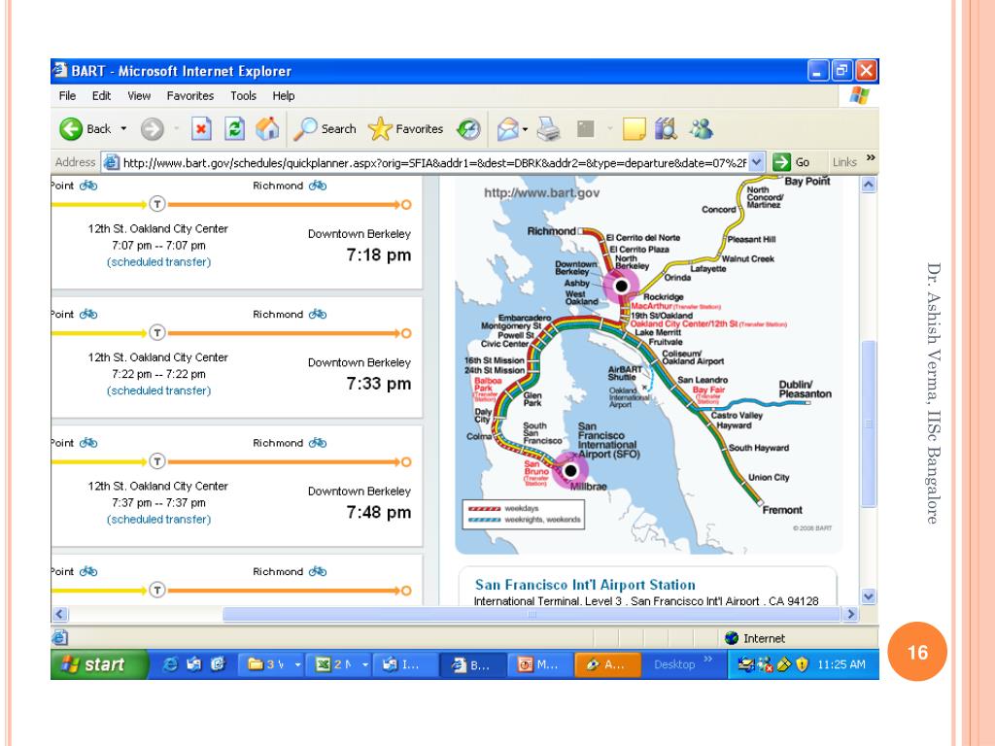Image resolution: width=995 pixels, height=746 pixels.
Task: Launch the Messenger people icon
Action: click(x=702, y=129)
